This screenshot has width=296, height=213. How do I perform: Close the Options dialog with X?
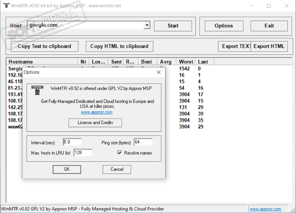[159, 72]
